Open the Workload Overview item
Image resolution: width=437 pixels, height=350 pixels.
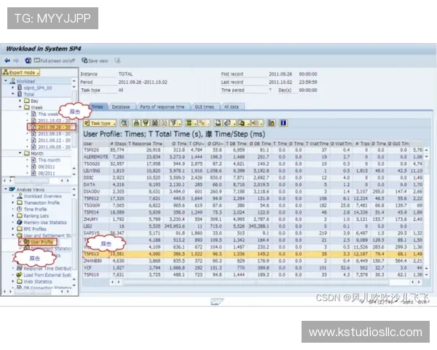pyautogui.click(x=42, y=196)
